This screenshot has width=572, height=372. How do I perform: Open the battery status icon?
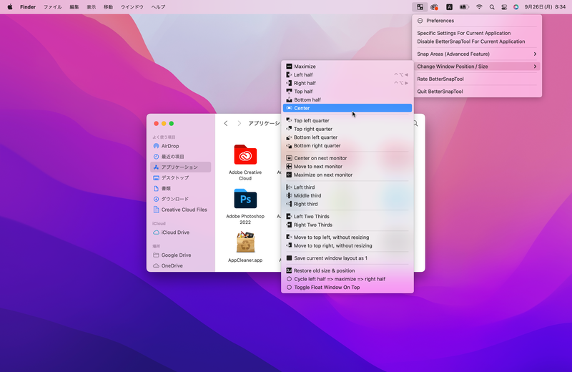[464, 7]
